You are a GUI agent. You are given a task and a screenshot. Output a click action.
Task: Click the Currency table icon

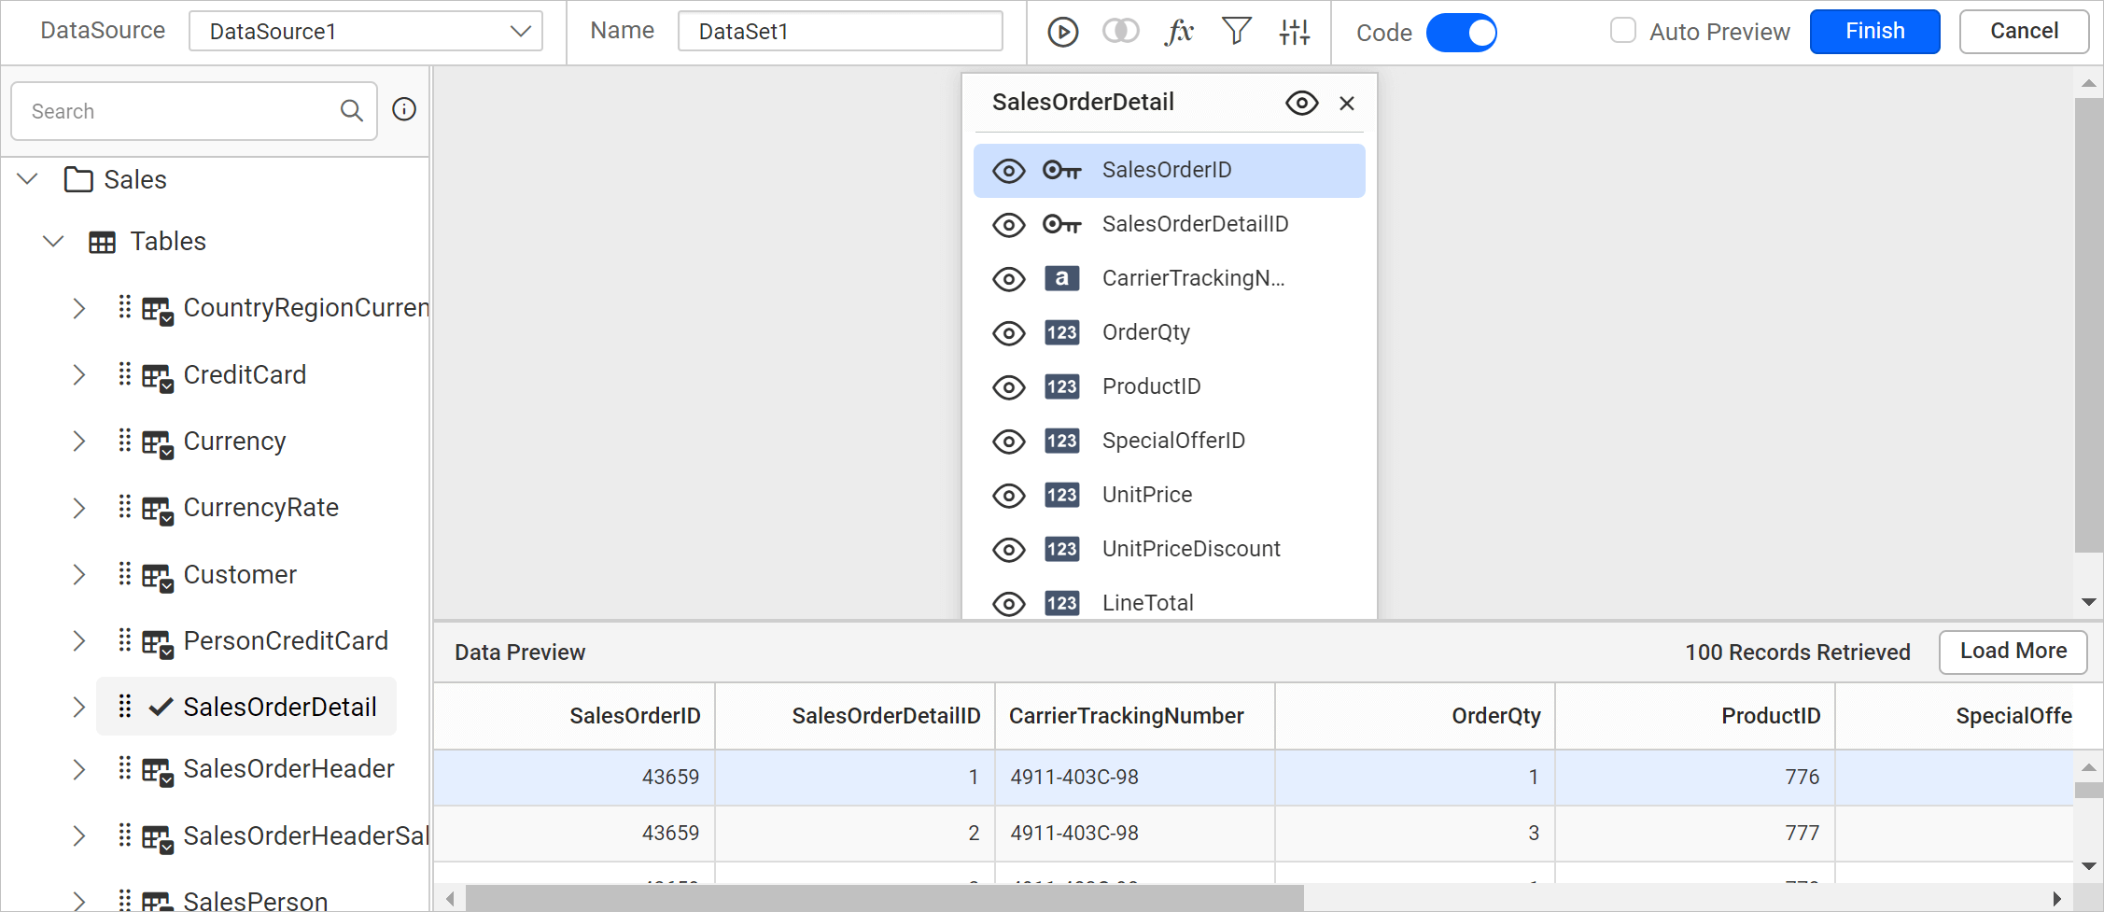click(x=158, y=443)
